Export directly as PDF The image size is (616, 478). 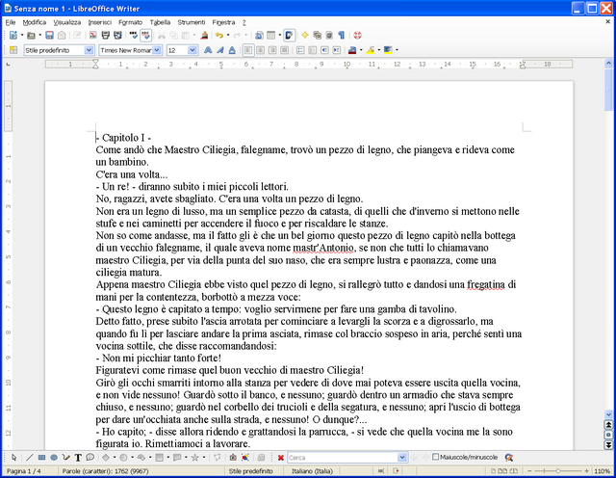(93, 36)
